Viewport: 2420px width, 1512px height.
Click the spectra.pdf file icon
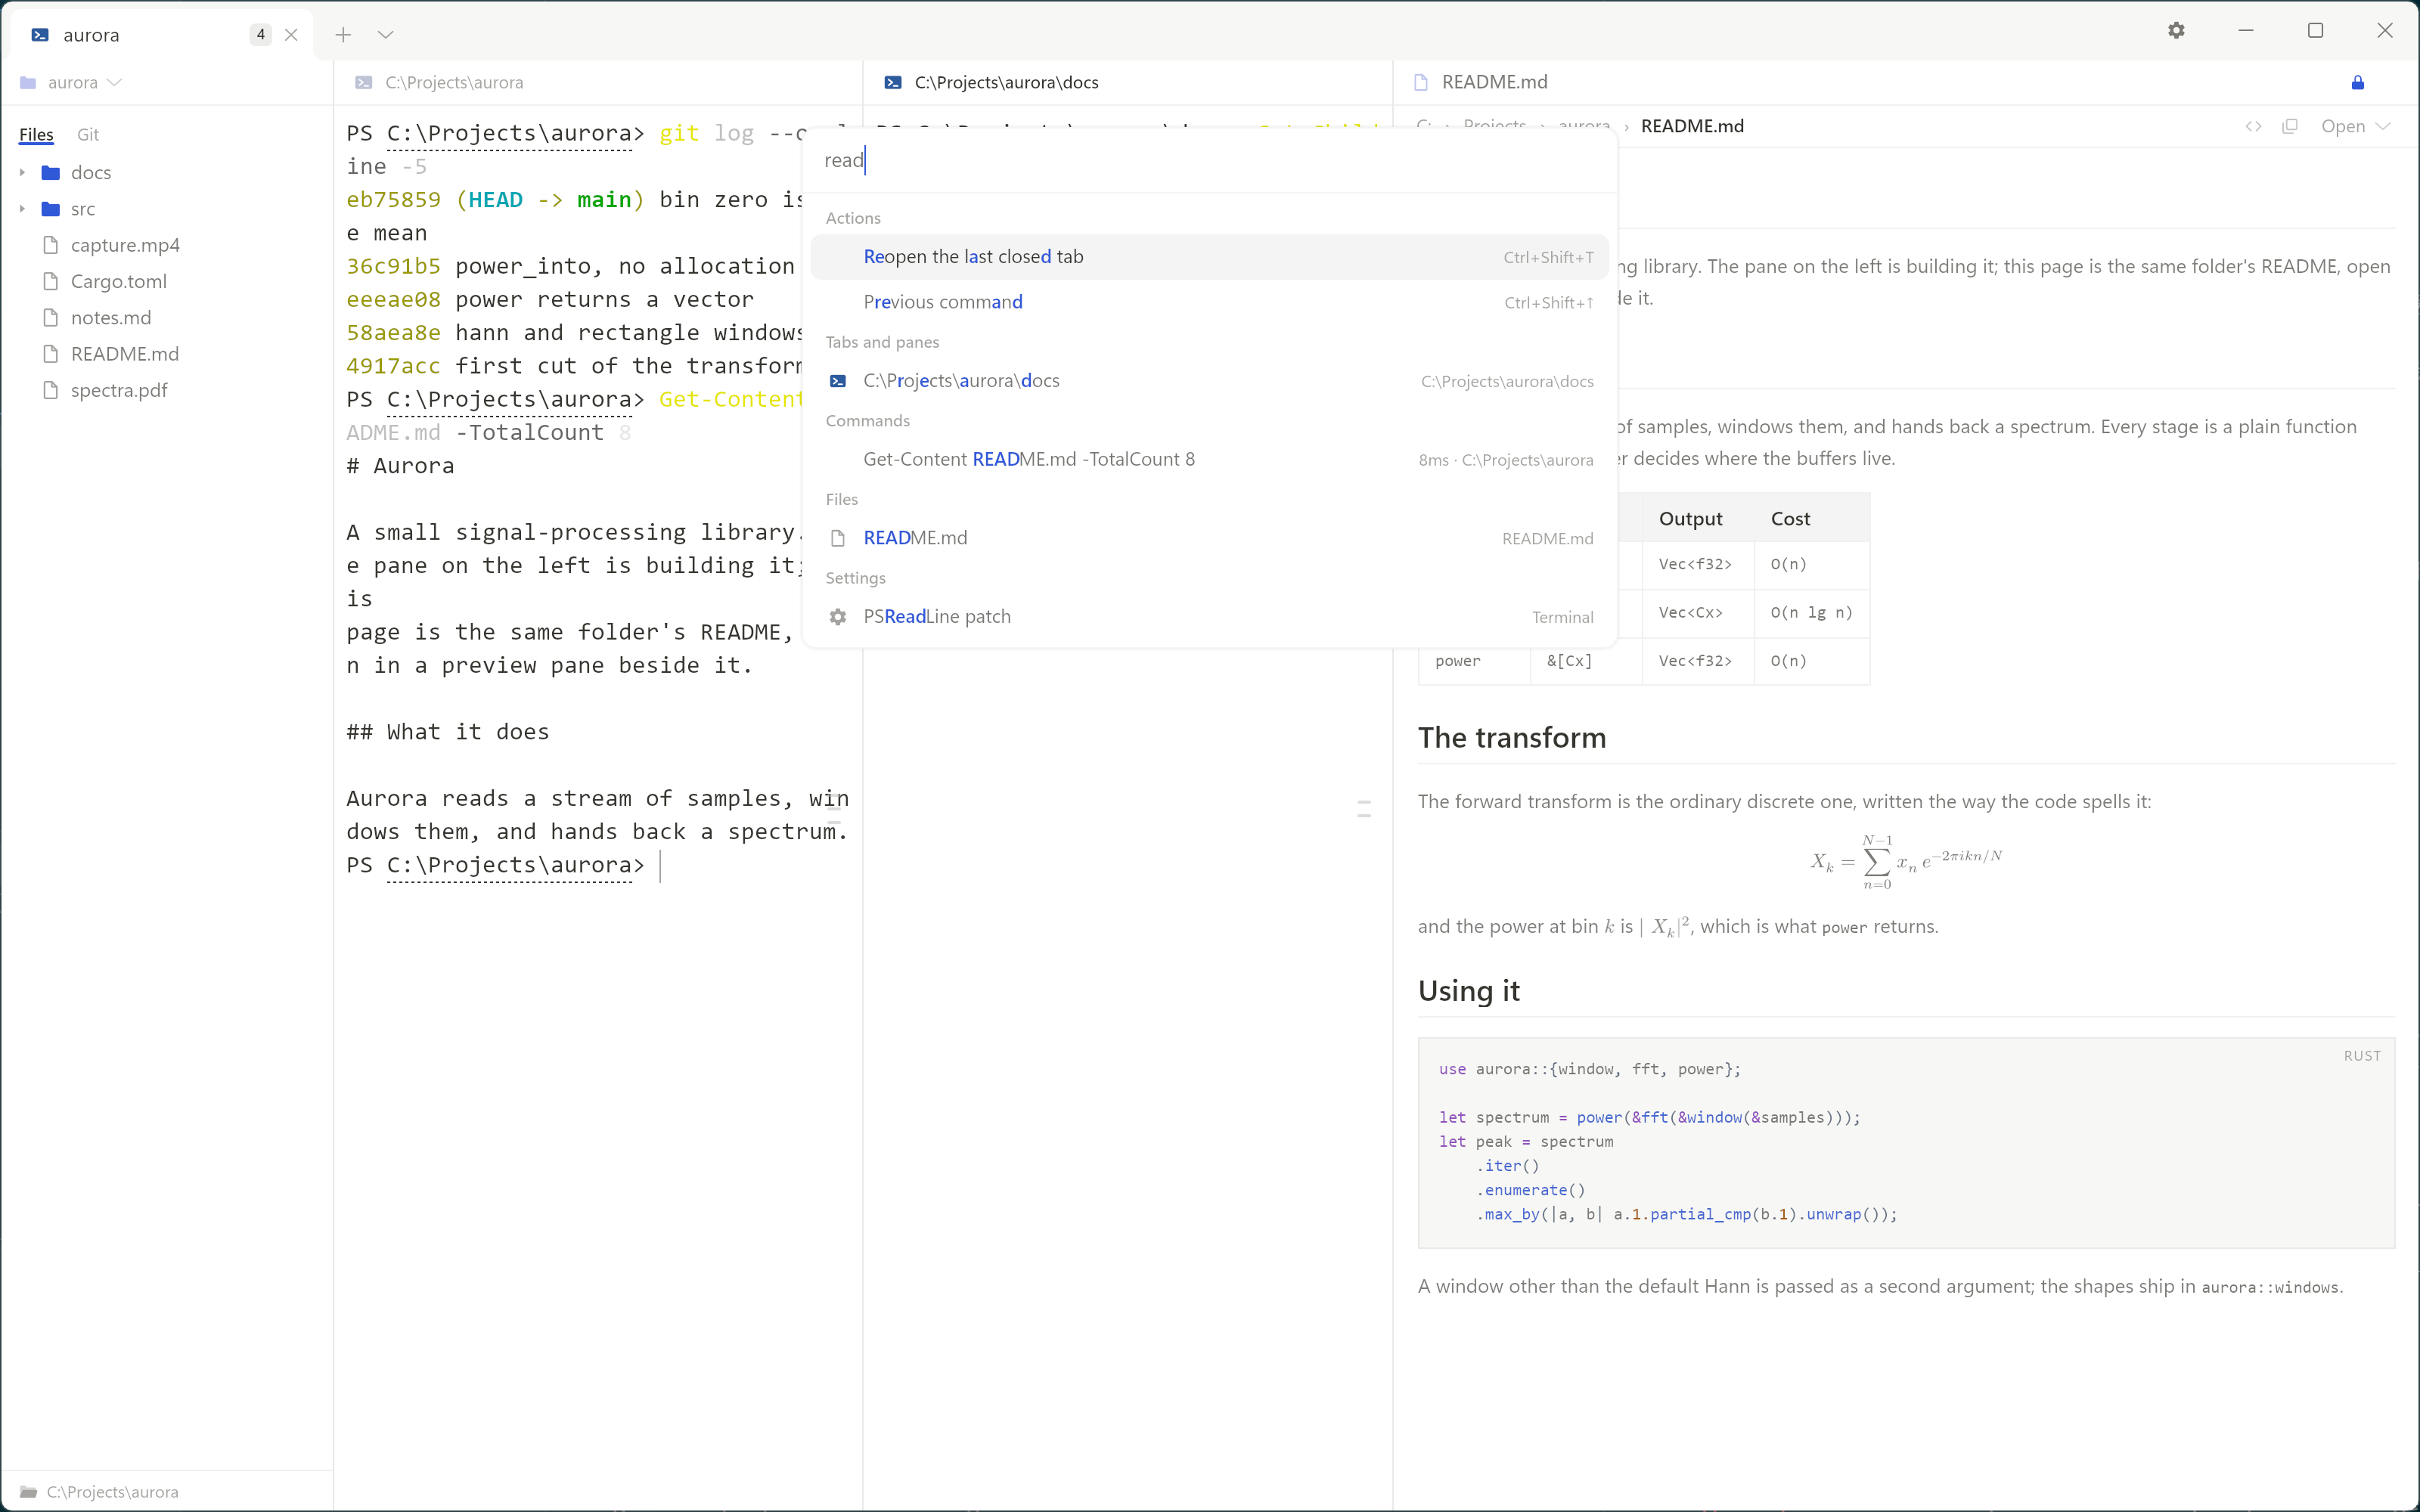click(x=51, y=390)
